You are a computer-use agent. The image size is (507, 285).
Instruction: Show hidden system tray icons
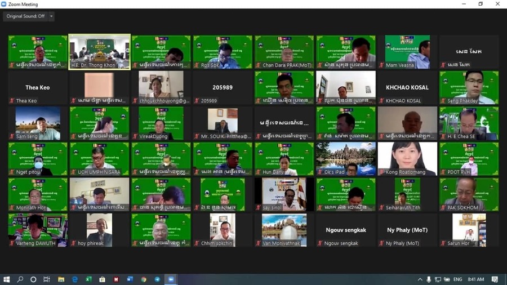420,279
